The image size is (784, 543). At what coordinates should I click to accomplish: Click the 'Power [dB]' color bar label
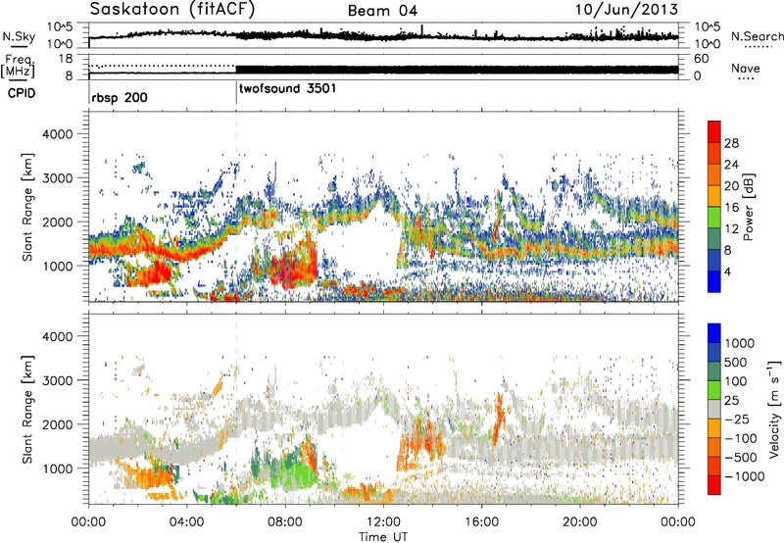[749, 207]
